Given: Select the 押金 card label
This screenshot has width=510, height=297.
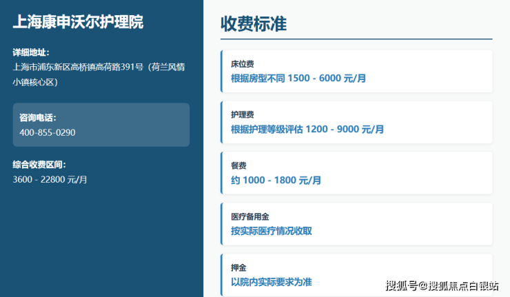Looking at the screenshot, I should pyautogui.click(x=238, y=268).
